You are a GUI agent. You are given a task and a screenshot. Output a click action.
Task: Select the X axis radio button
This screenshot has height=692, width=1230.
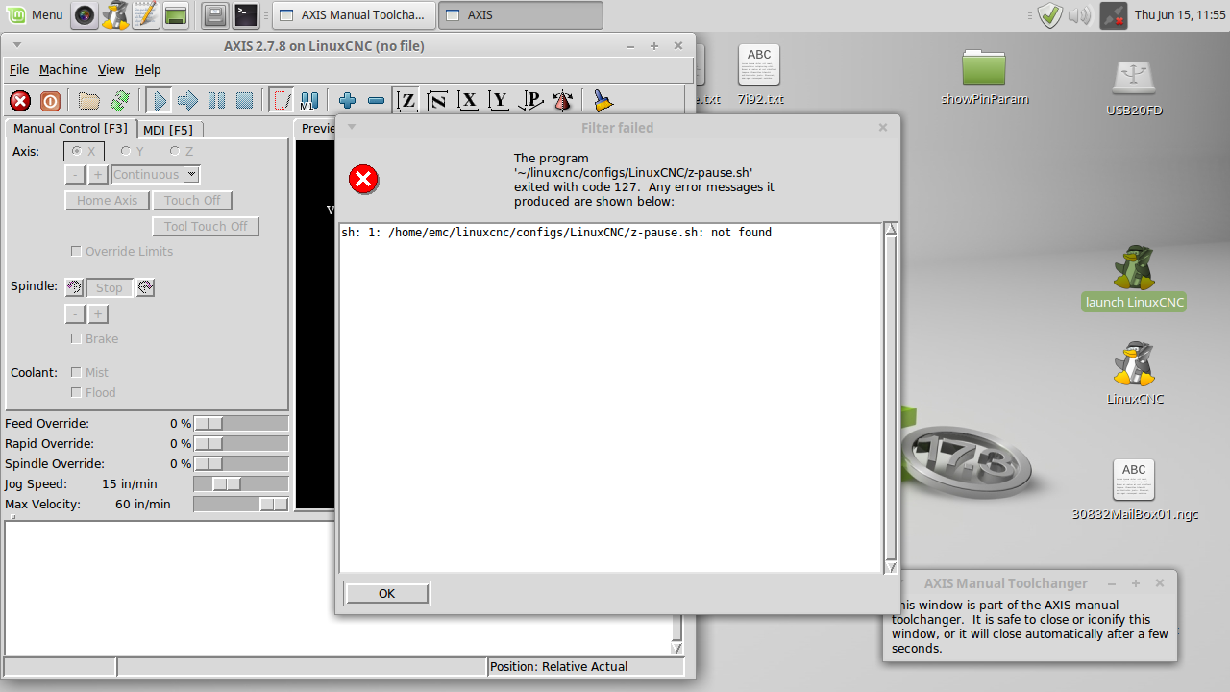(x=85, y=151)
